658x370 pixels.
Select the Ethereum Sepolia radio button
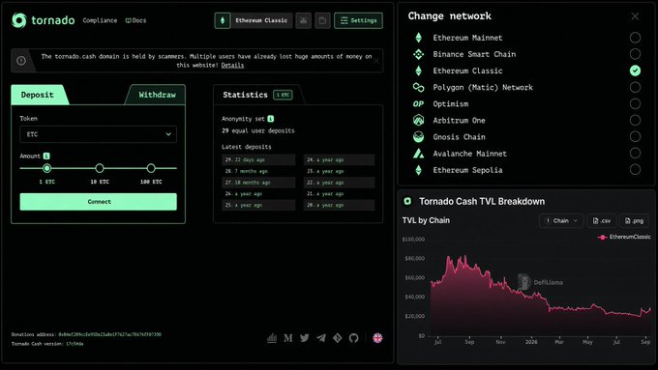click(x=635, y=170)
